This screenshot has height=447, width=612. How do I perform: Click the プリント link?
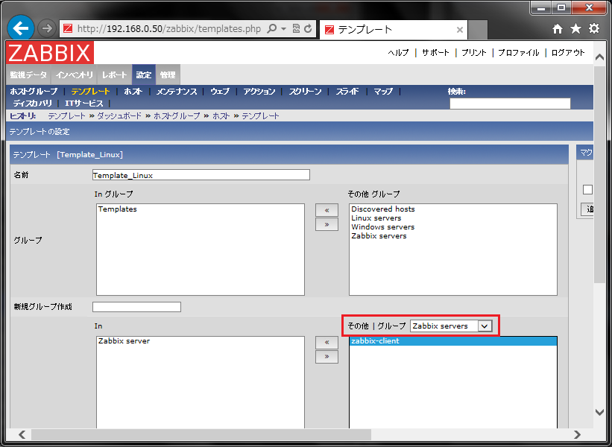click(x=474, y=53)
